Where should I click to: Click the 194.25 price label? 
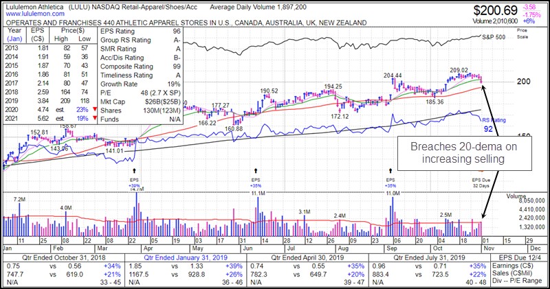(333, 86)
